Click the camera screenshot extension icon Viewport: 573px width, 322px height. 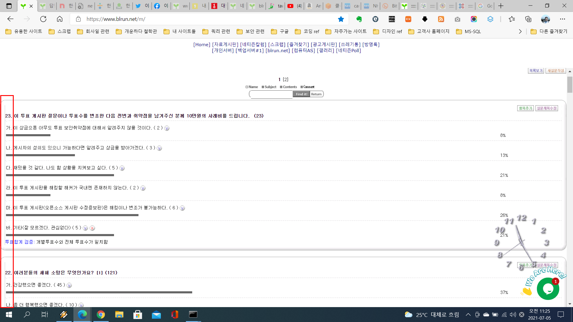coord(458,19)
